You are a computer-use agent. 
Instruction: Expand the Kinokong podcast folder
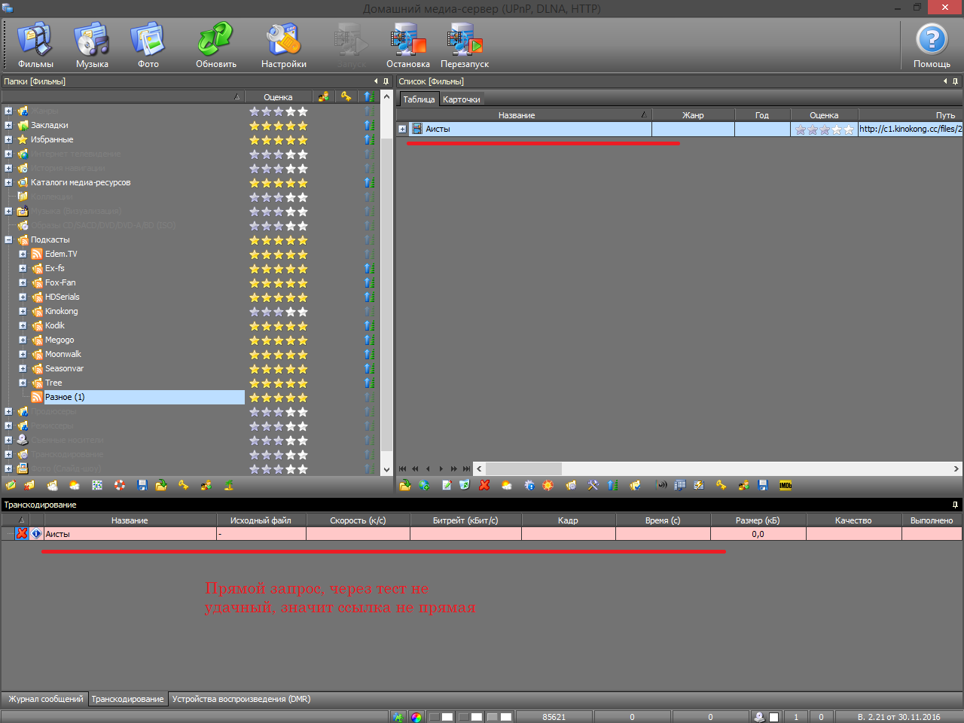click(x=23, y=312)
